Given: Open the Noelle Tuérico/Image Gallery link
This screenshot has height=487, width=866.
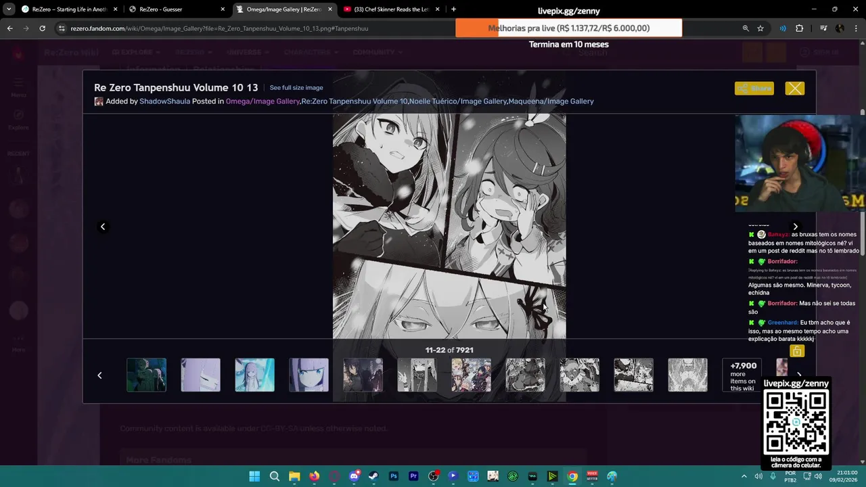Looking at the screenshot, I should point(458,101).
